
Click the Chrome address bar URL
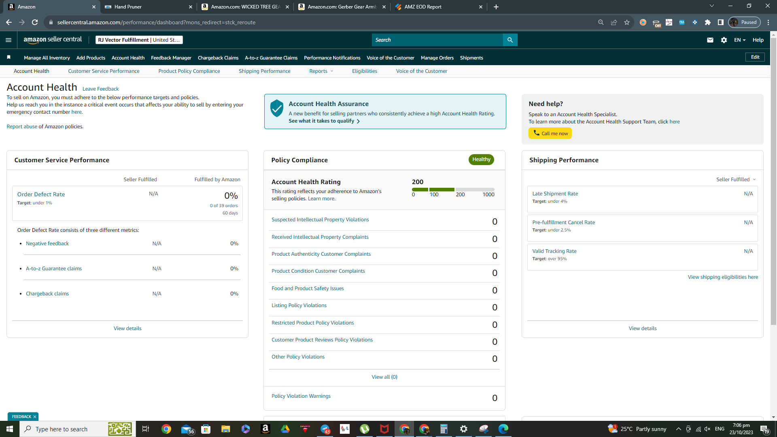click(x=156, y=22)
